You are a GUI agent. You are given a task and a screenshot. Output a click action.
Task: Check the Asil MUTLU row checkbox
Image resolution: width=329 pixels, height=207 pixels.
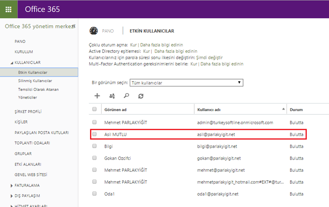[94, 134]
